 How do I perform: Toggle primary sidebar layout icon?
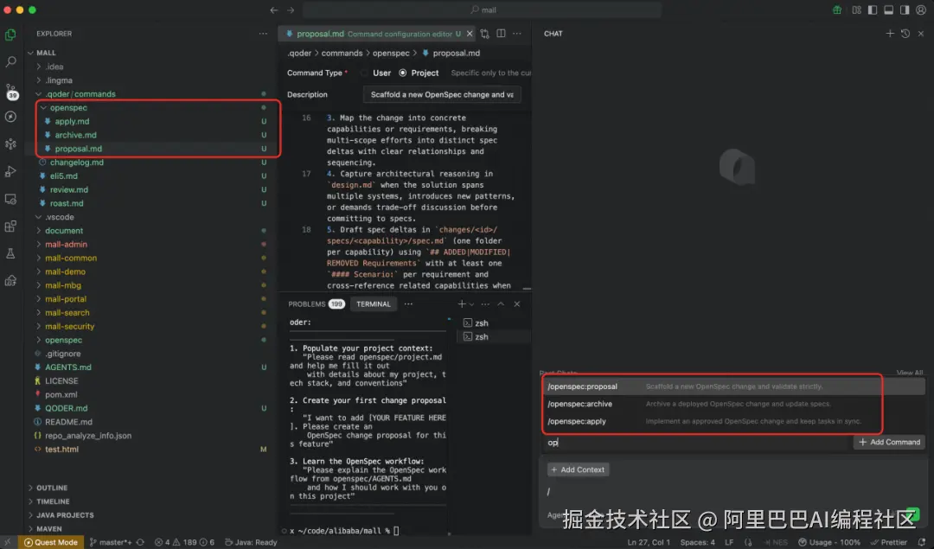pyautogui.click(x=873, y=10)
